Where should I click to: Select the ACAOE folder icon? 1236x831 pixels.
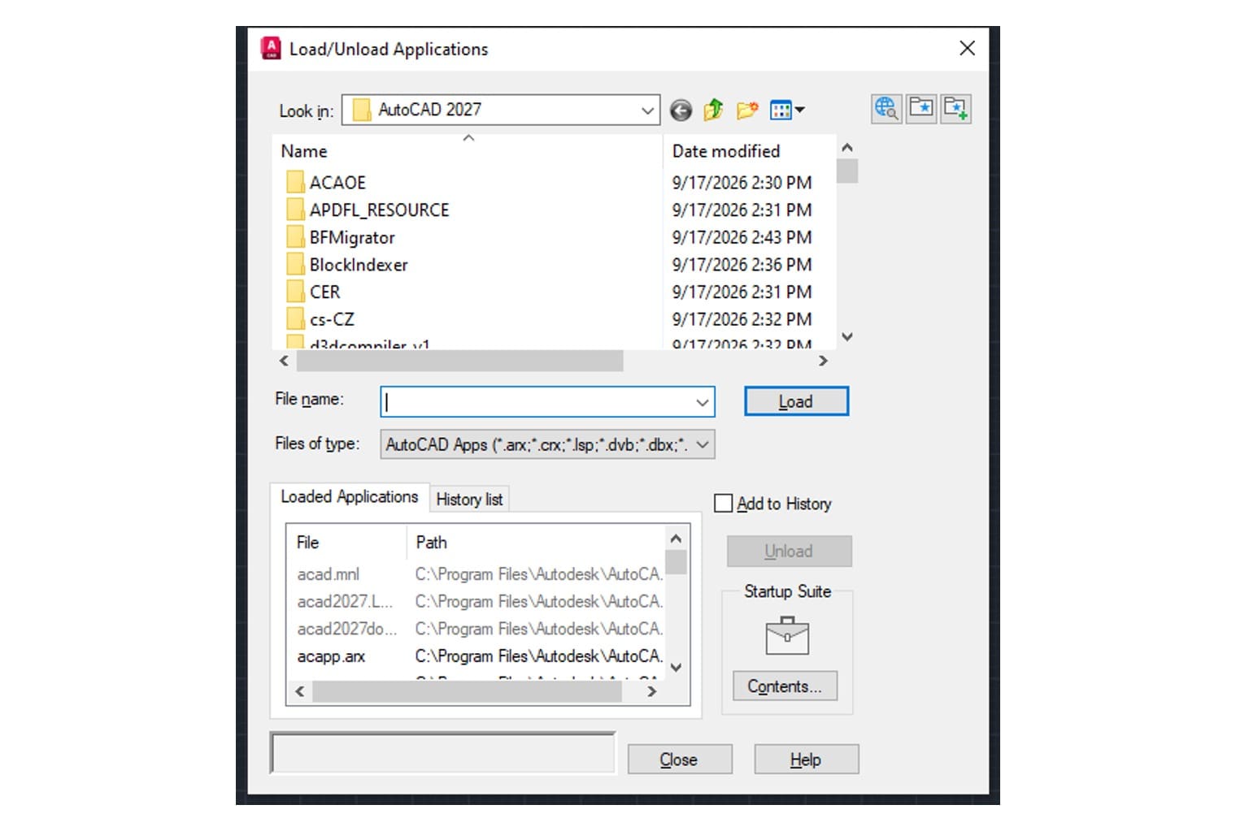pos(295,182)
